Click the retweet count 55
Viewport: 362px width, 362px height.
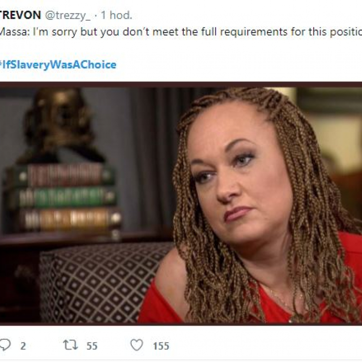pyautogui.click(x=92, y=346)
